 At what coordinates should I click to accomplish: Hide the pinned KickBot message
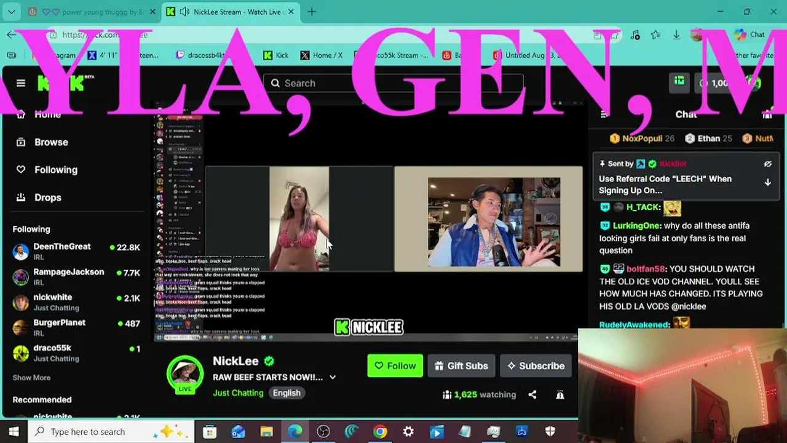(x=767, y=164)
